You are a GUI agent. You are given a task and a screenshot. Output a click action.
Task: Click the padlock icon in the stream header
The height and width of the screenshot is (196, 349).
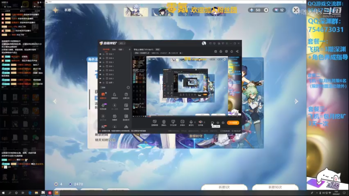pos(221,51)
